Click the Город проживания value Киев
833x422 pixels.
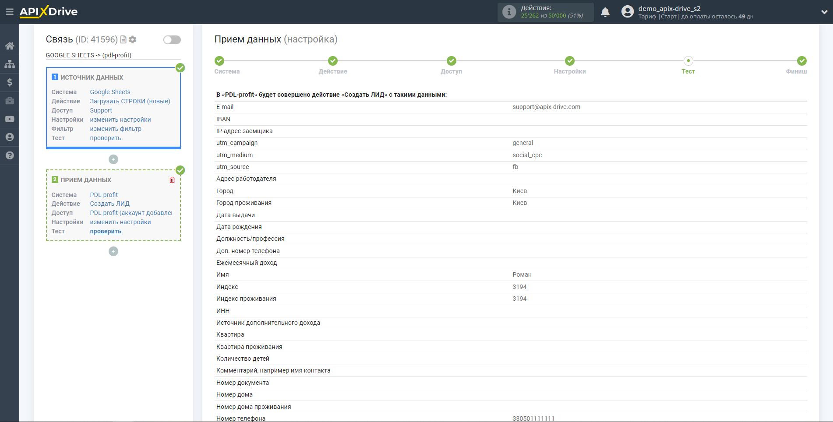pos(519,203)
